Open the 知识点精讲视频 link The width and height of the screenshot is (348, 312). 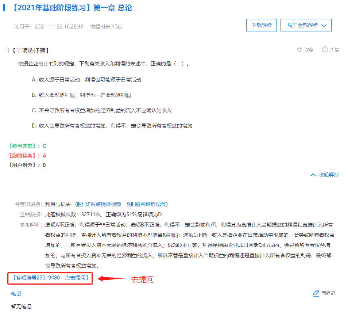[104, 204]
